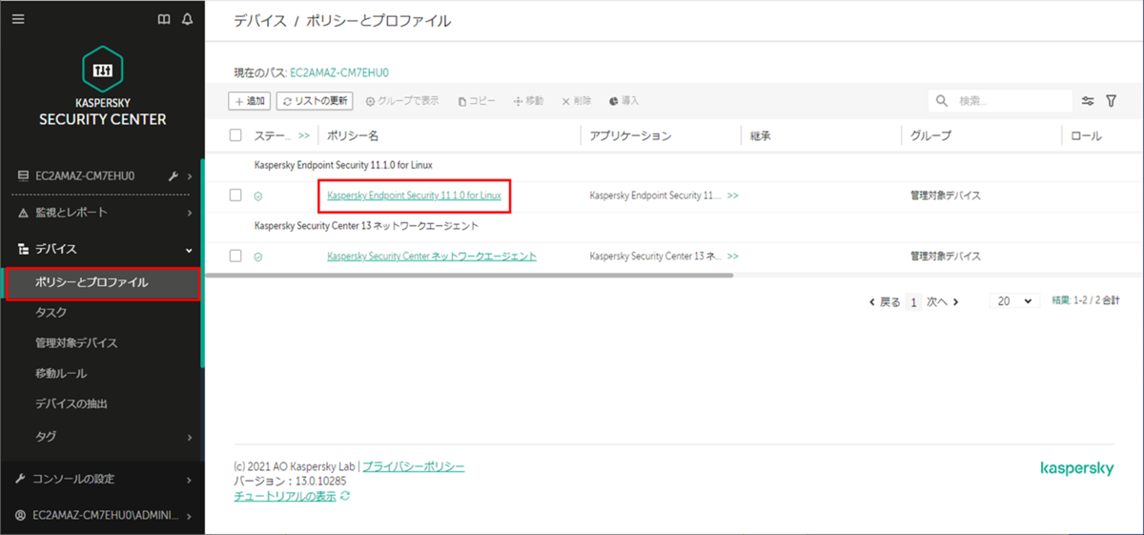Click status icon of Endpoint Security policy row
Screen dimensions: 1144x535
click(x=257, y=195)
